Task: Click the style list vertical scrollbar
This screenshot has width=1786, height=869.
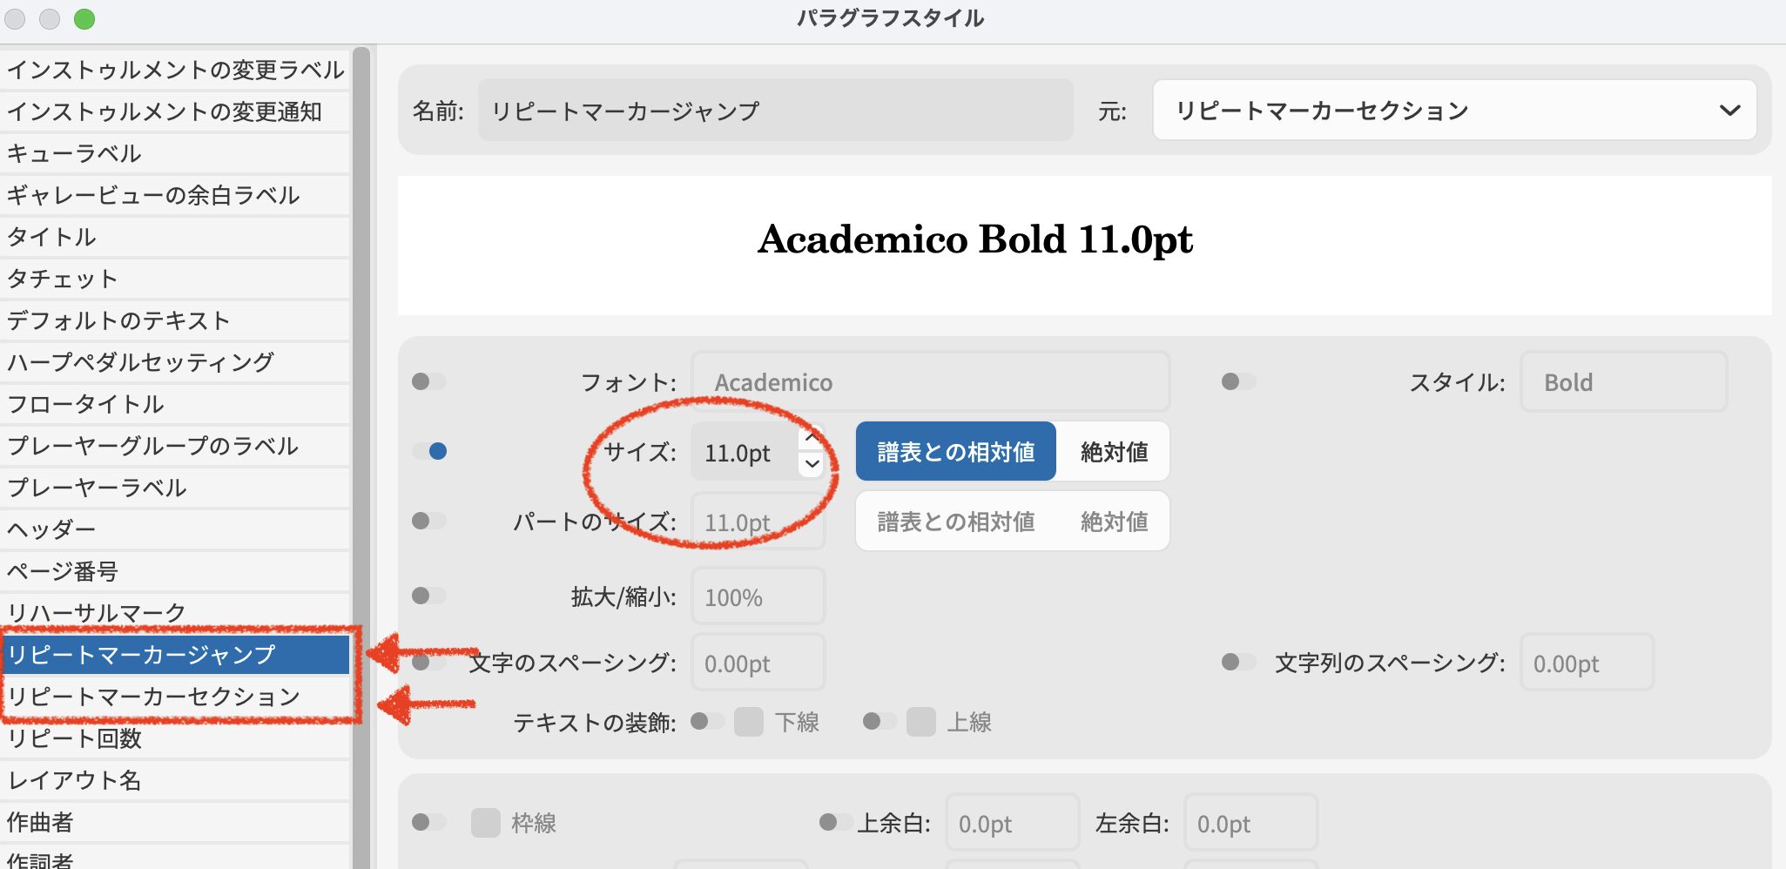Action: click(x=361, y=435)
